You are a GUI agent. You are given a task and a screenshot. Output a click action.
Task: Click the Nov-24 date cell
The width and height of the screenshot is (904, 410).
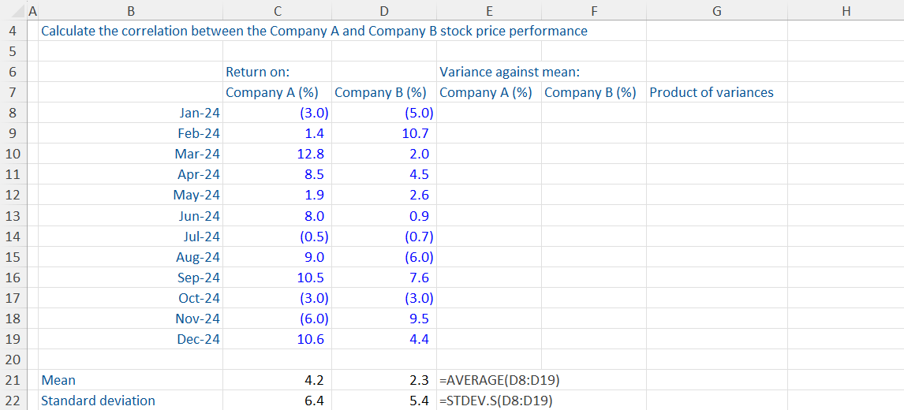(130, 319)
